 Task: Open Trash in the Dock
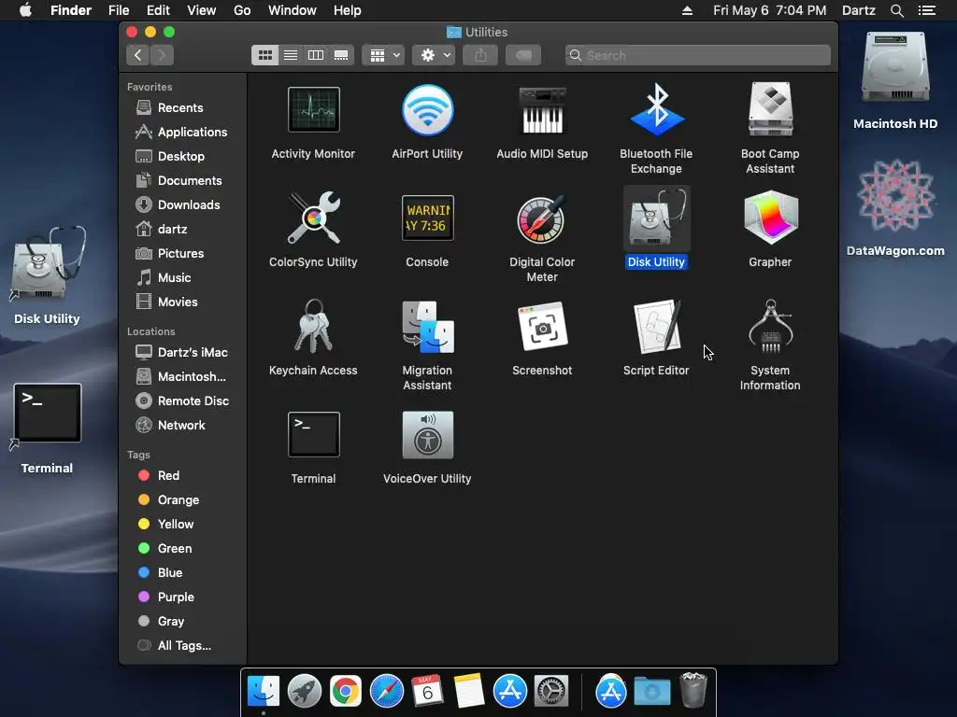[693, 690]
